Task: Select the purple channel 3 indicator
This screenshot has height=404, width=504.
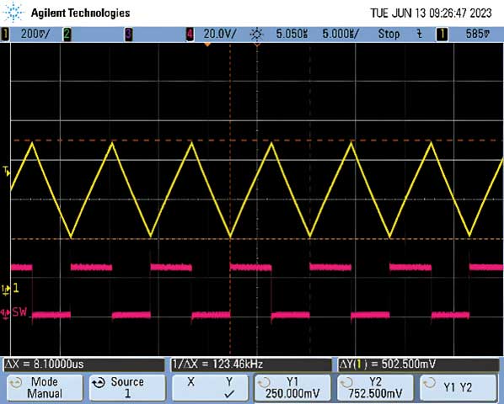Action: click(128, 34)
